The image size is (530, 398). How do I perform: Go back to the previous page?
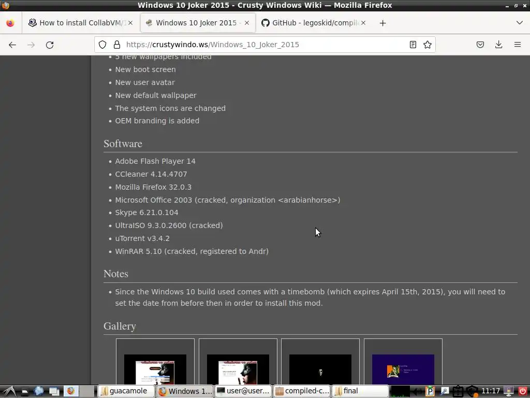[12, 45]
